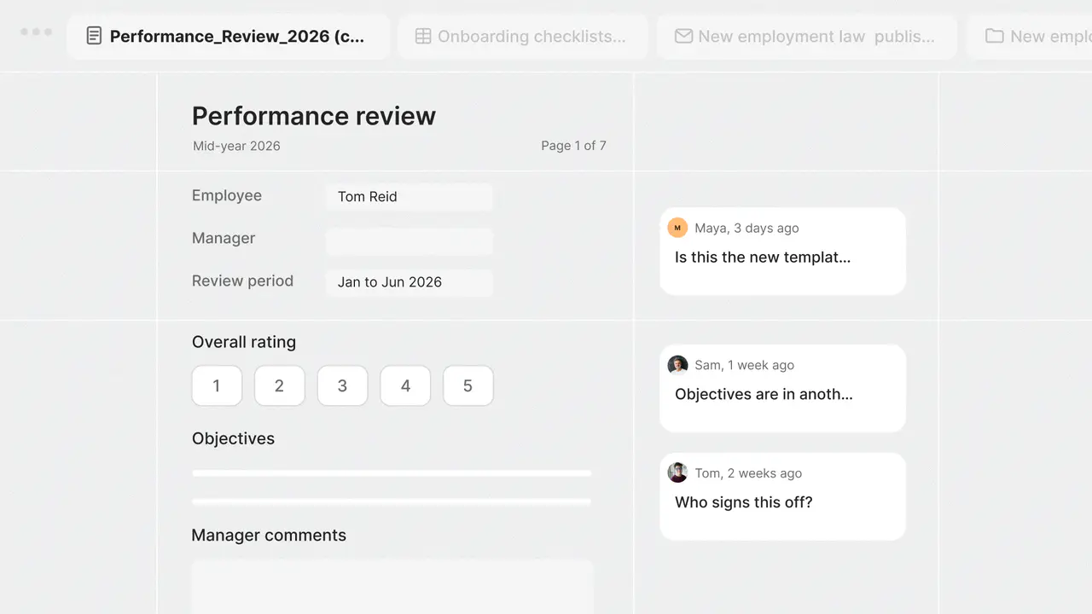Open the New employment law tab

coord(807,37)
